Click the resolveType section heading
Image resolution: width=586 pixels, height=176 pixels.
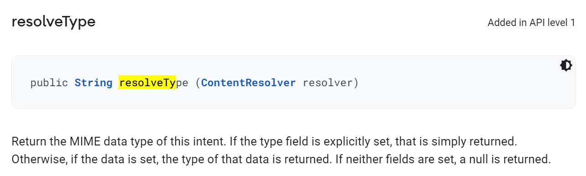pyautogui.click(x=53, y=22)
